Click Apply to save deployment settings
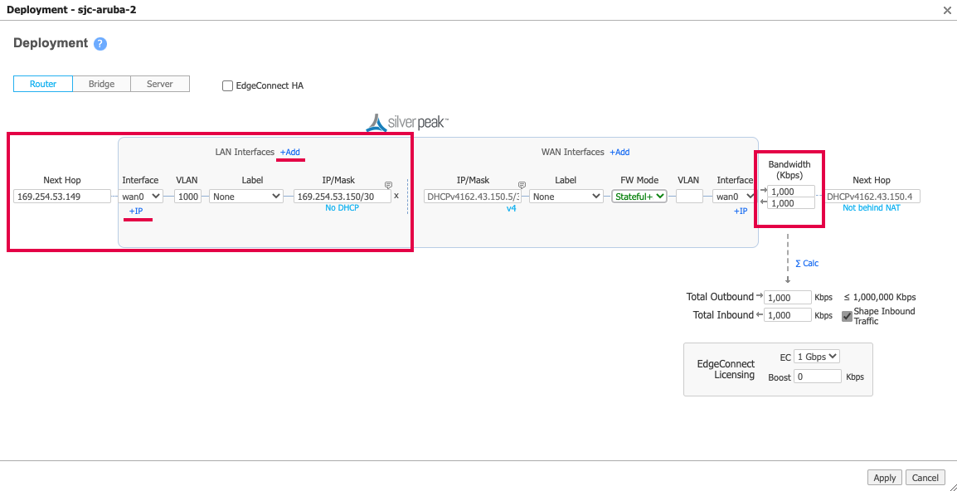 click(884, 477)
